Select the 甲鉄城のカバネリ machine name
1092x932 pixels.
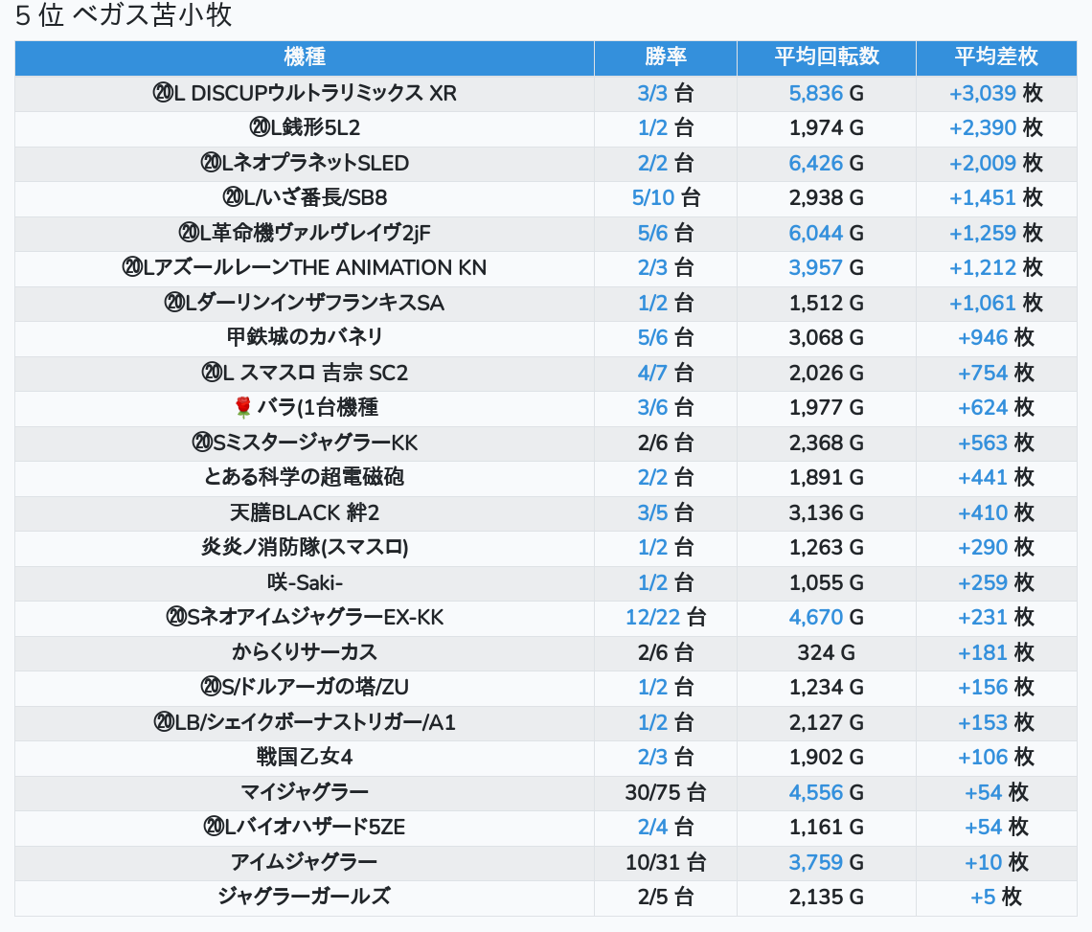click(305, 337)
